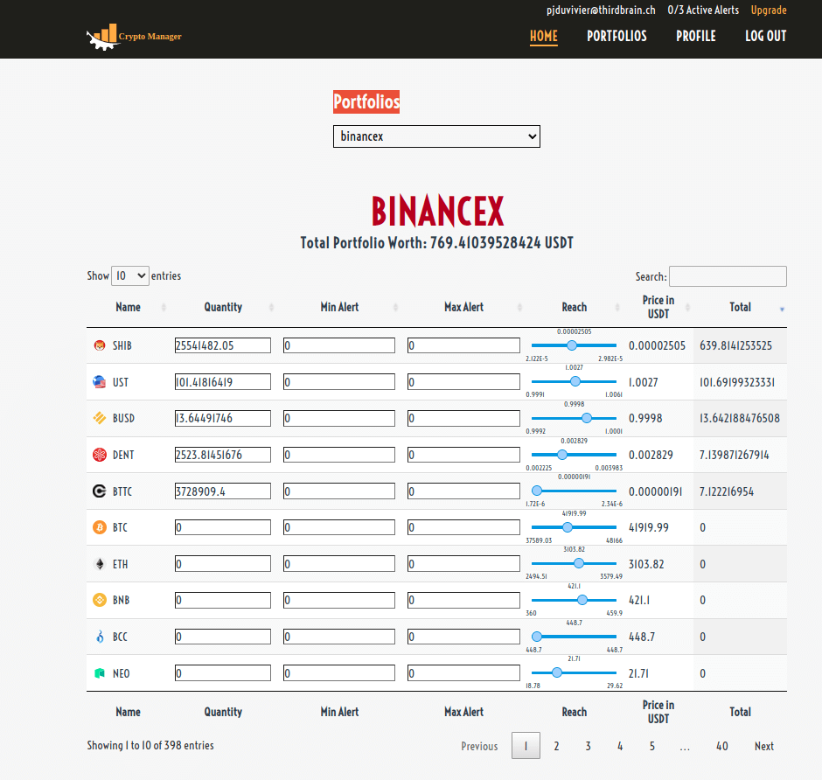Click the ETH coin icon
Image resolution: width=822 pixels, height=780 pixels.
click(x=100, y=564)
